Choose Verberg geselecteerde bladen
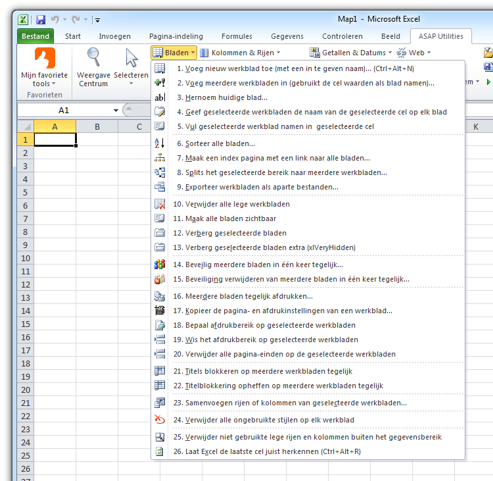This screenshot has height=481, width=493. click(x=308, y=233)
